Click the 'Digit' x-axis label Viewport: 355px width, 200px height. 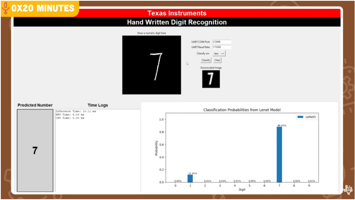point(242,190)
